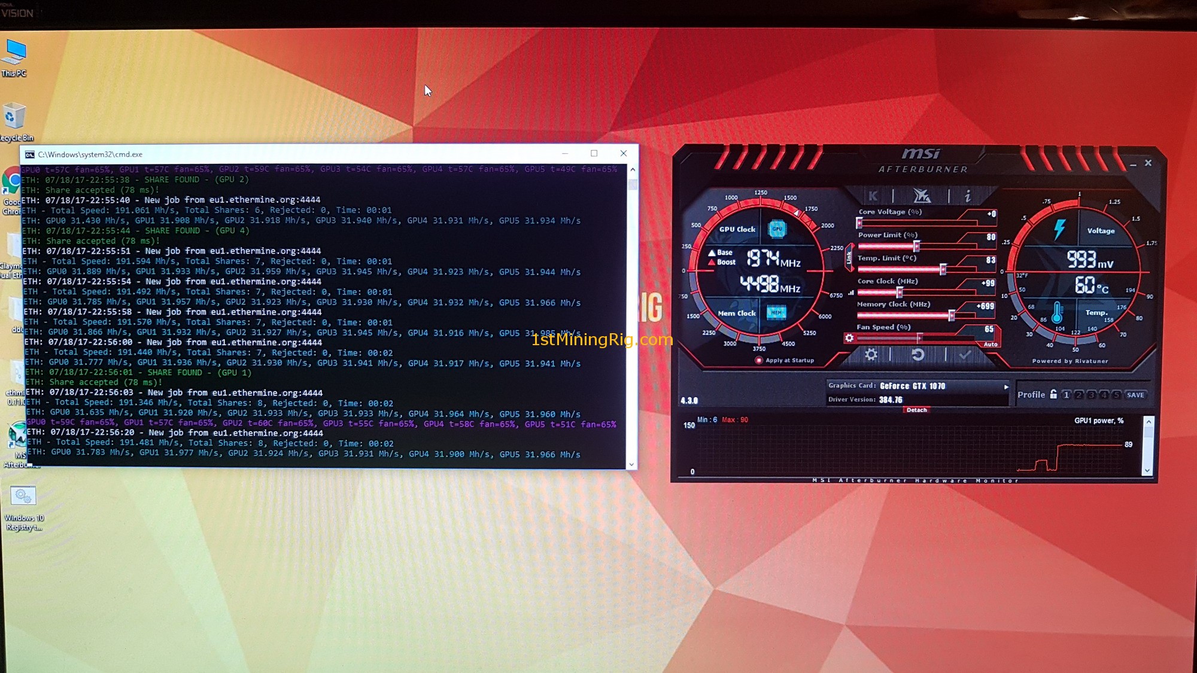Click cmd.exe title bar icon

point(29,154)
